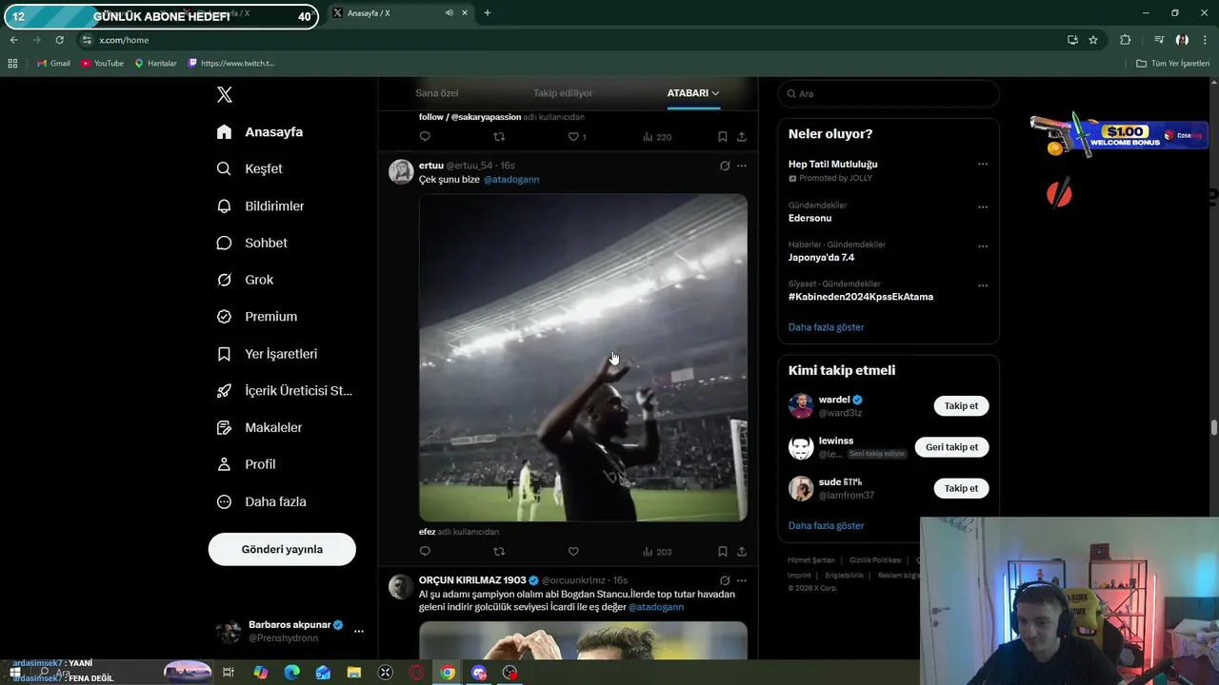
Task: View analytics 203 on ertuu's post
Action: tap(657, 552)
